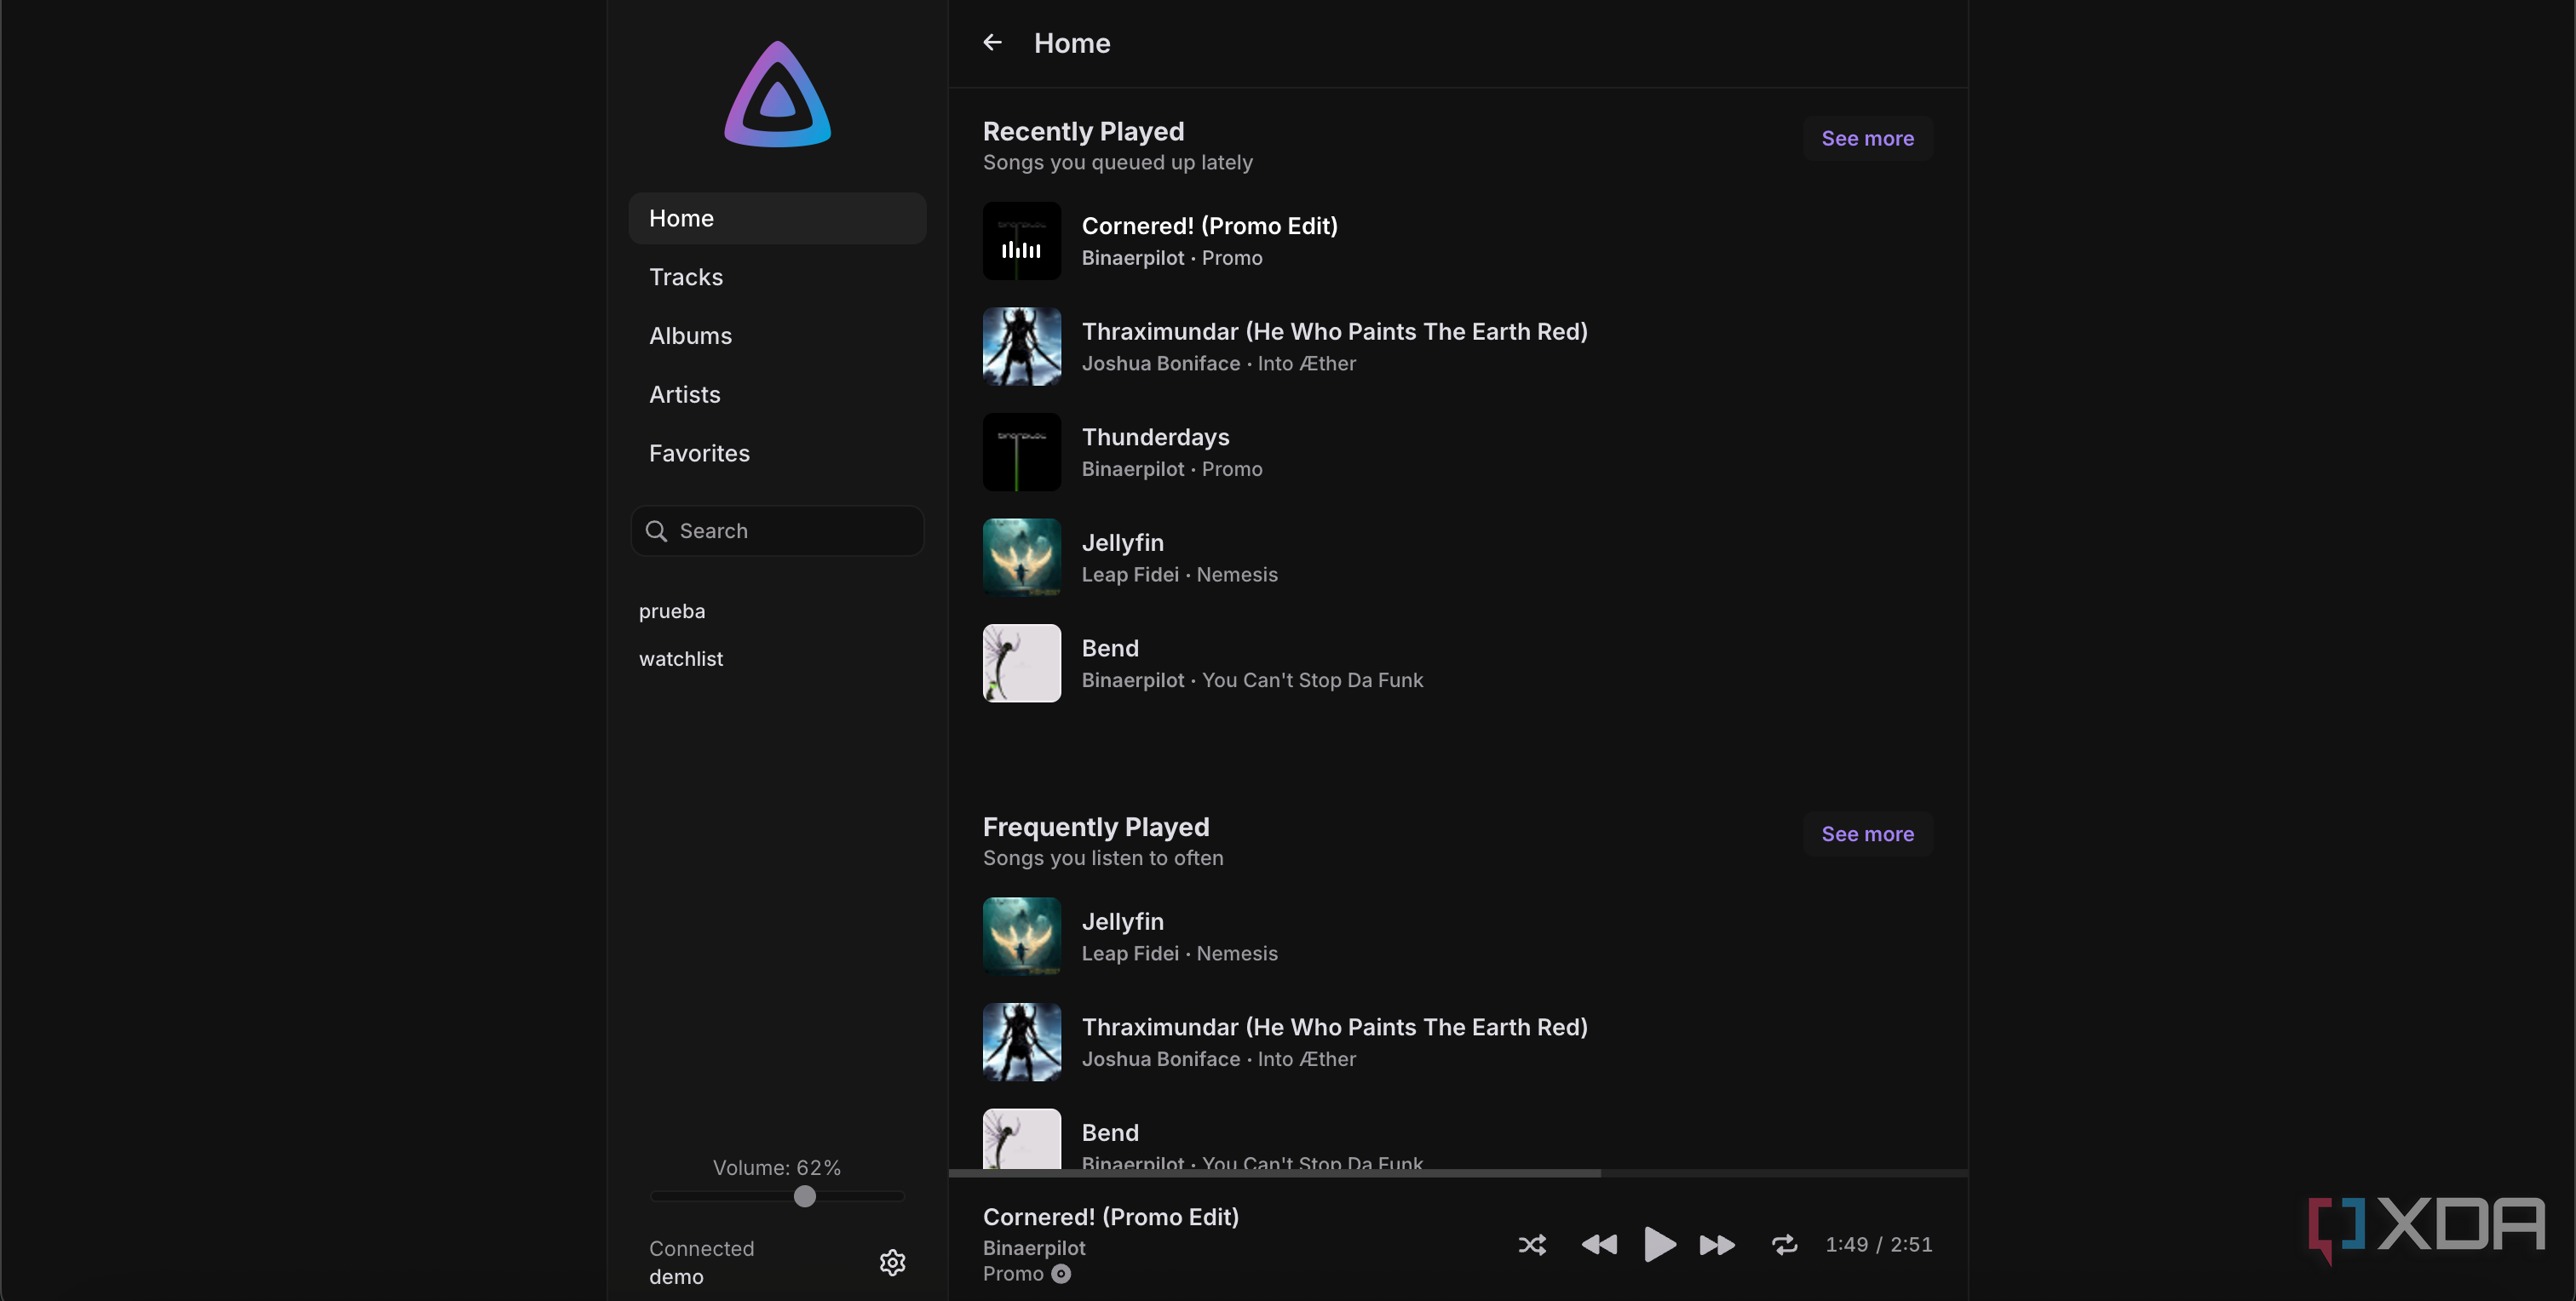Click Binaerpilot artist in the player bar
The width and height of the screenshot is (2576, 1301).
point(1033,1248)
